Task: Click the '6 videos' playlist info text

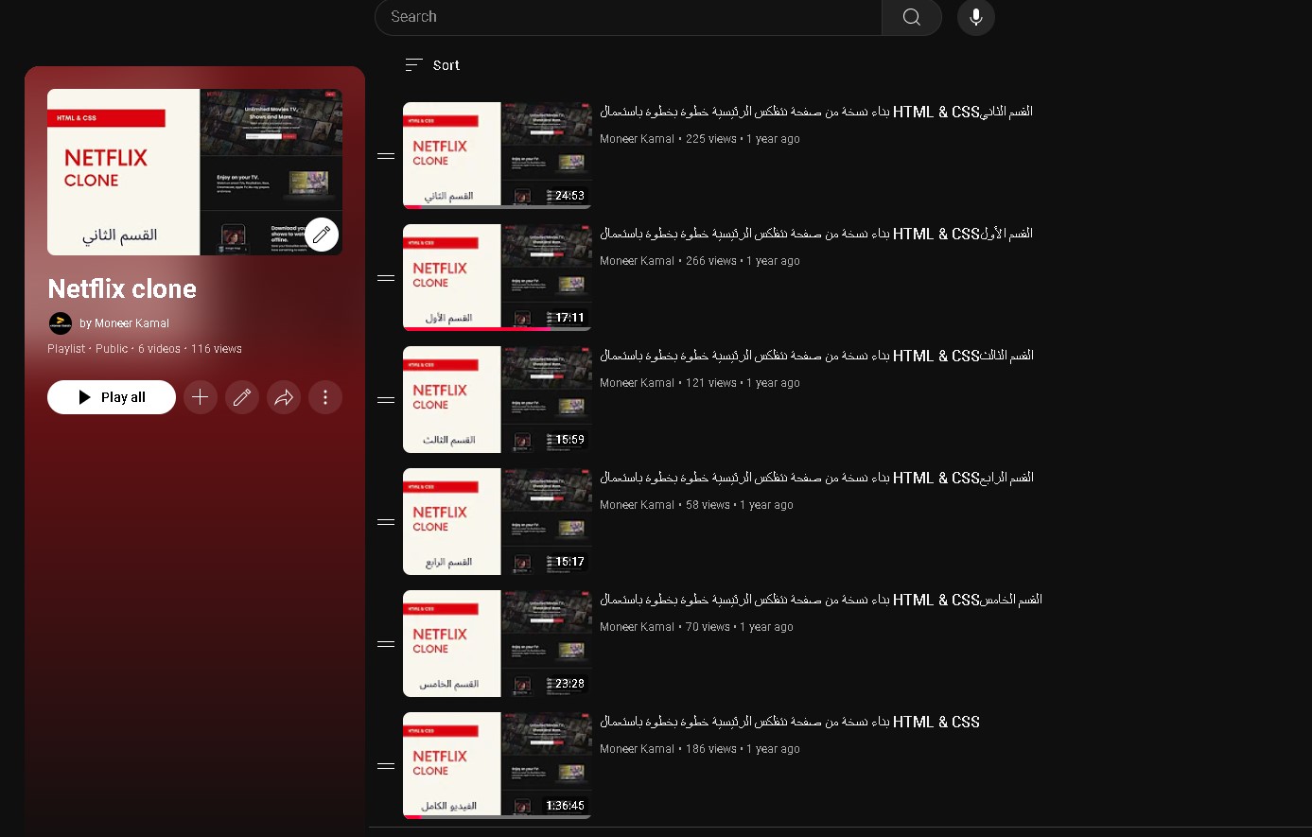Action: 159,349
